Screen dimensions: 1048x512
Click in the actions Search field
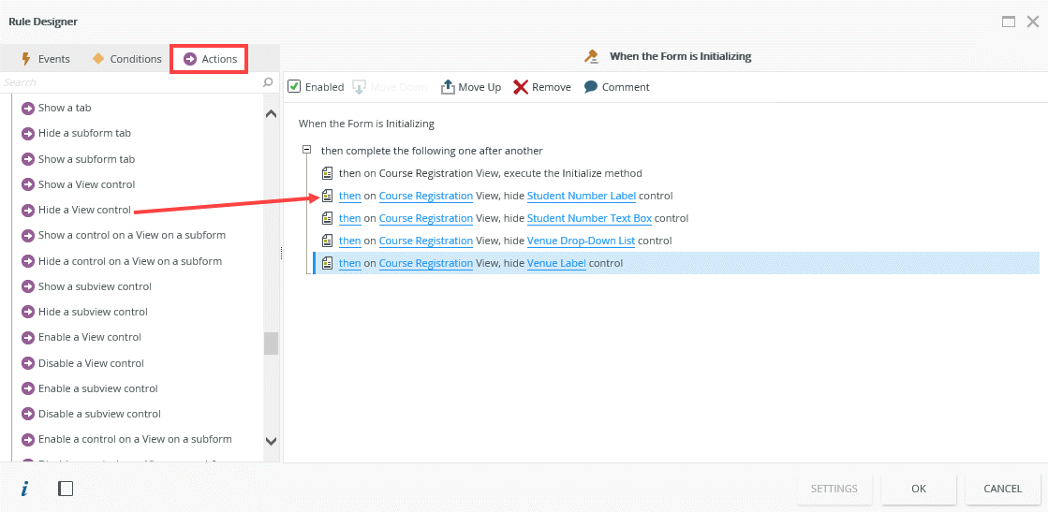pyautogui.click(x=129, y=83)
